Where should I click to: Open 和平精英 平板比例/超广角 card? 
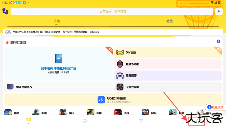point(59,64)
